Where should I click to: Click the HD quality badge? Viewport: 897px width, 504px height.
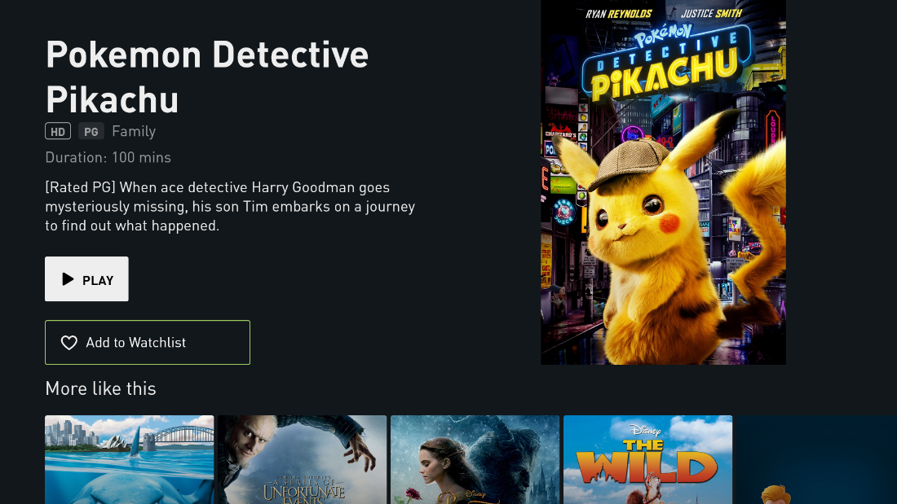[58, 131]
